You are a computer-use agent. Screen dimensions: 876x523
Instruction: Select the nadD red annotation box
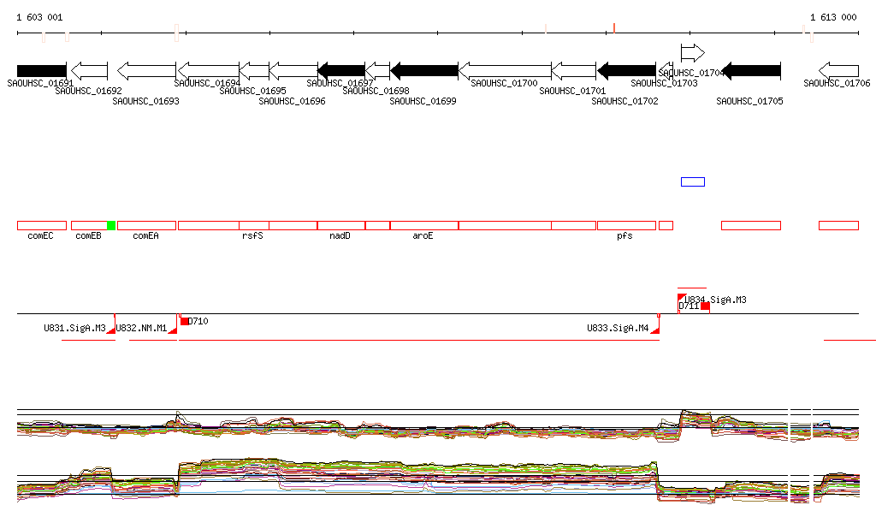(x=340, y=225)
